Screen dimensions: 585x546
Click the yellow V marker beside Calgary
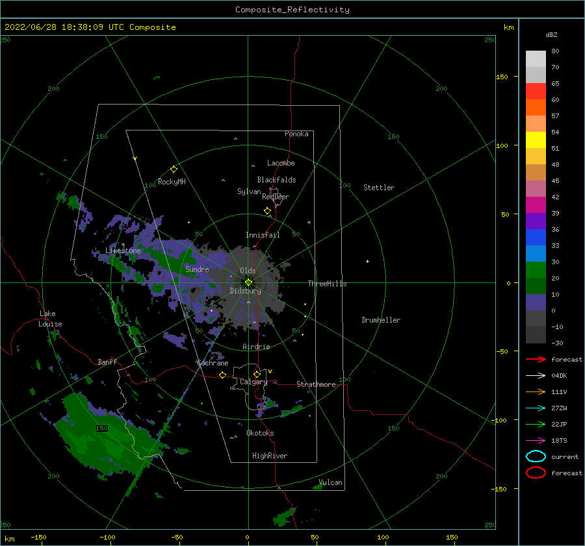[270, 371]
